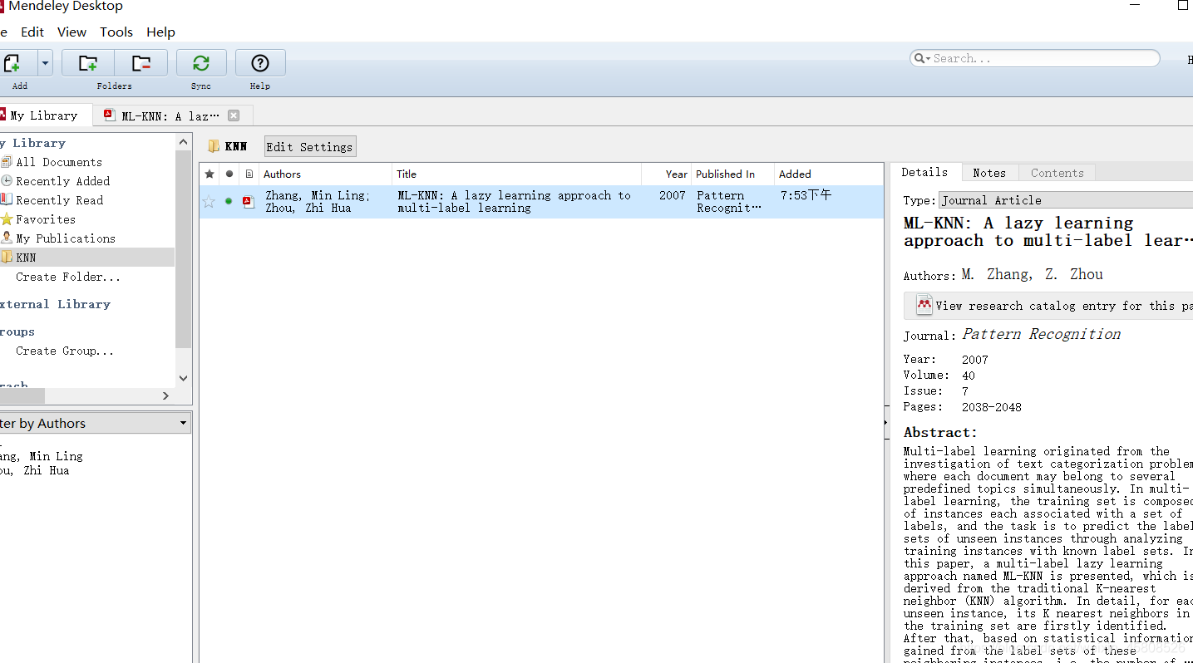This screenshot has height=663, width=1193.
Task: Open the Tools menu
Action: (x=116, y=32)
